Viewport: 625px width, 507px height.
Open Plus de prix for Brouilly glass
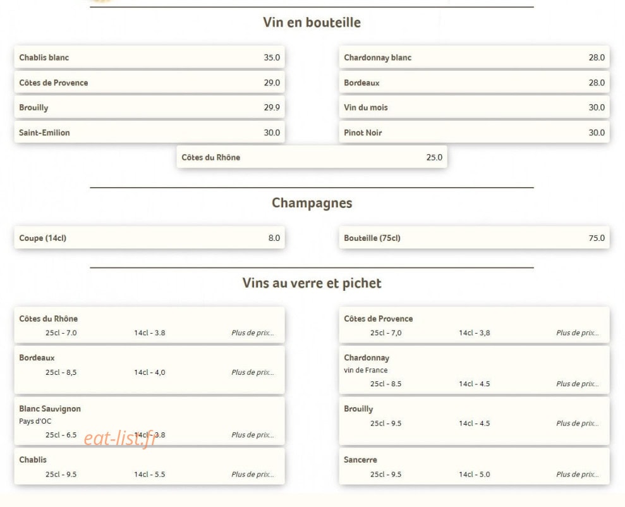click(x=578, y=424)
